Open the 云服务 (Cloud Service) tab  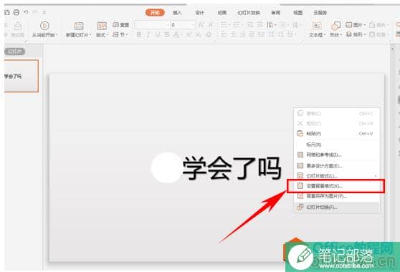click(320, 13)
